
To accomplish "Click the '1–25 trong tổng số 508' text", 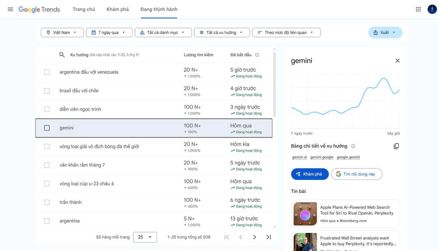I will (x=189, y=237).
